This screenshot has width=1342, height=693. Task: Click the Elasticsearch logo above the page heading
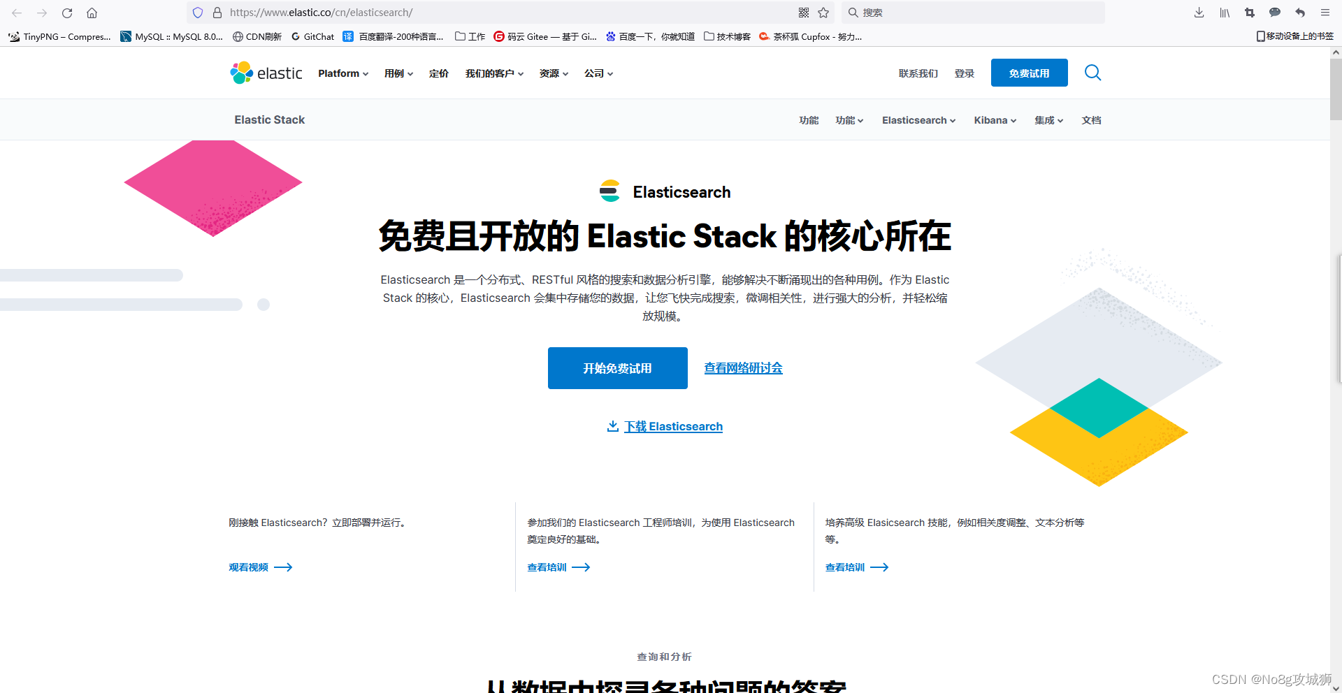click(610, 191)
